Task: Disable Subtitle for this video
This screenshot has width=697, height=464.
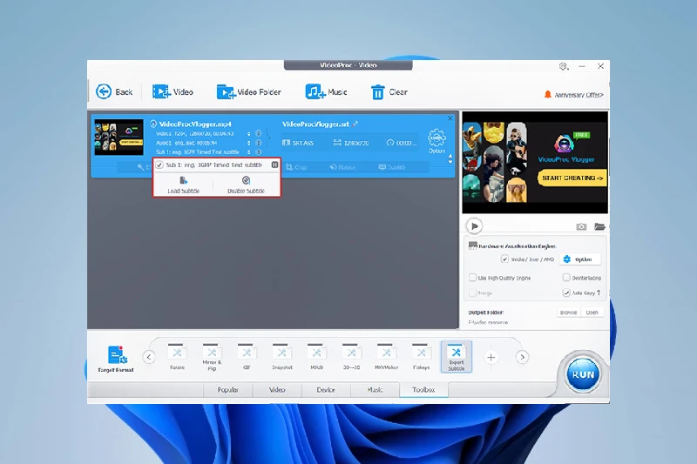Action: point(246,185)
